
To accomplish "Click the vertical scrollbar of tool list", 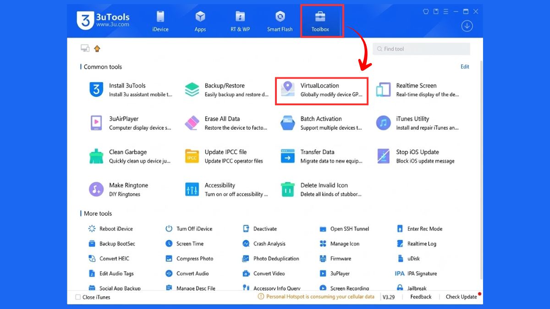I will (480, 169).
